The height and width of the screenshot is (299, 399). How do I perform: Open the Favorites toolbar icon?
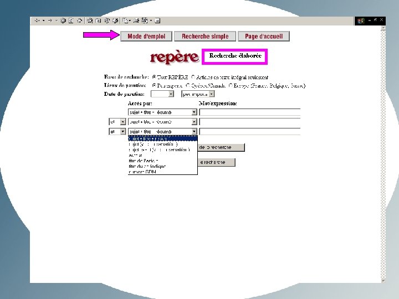tap(98, 20)
